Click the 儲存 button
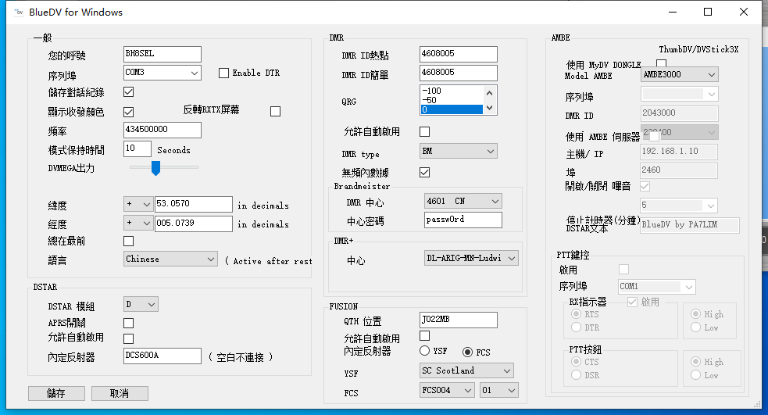 tap(56, 393)
